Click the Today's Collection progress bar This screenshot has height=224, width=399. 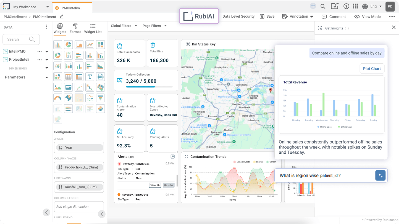click(x=149, y=87)
